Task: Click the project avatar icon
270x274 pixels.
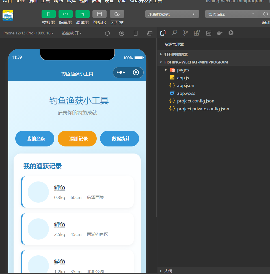Action: point(8,15)
